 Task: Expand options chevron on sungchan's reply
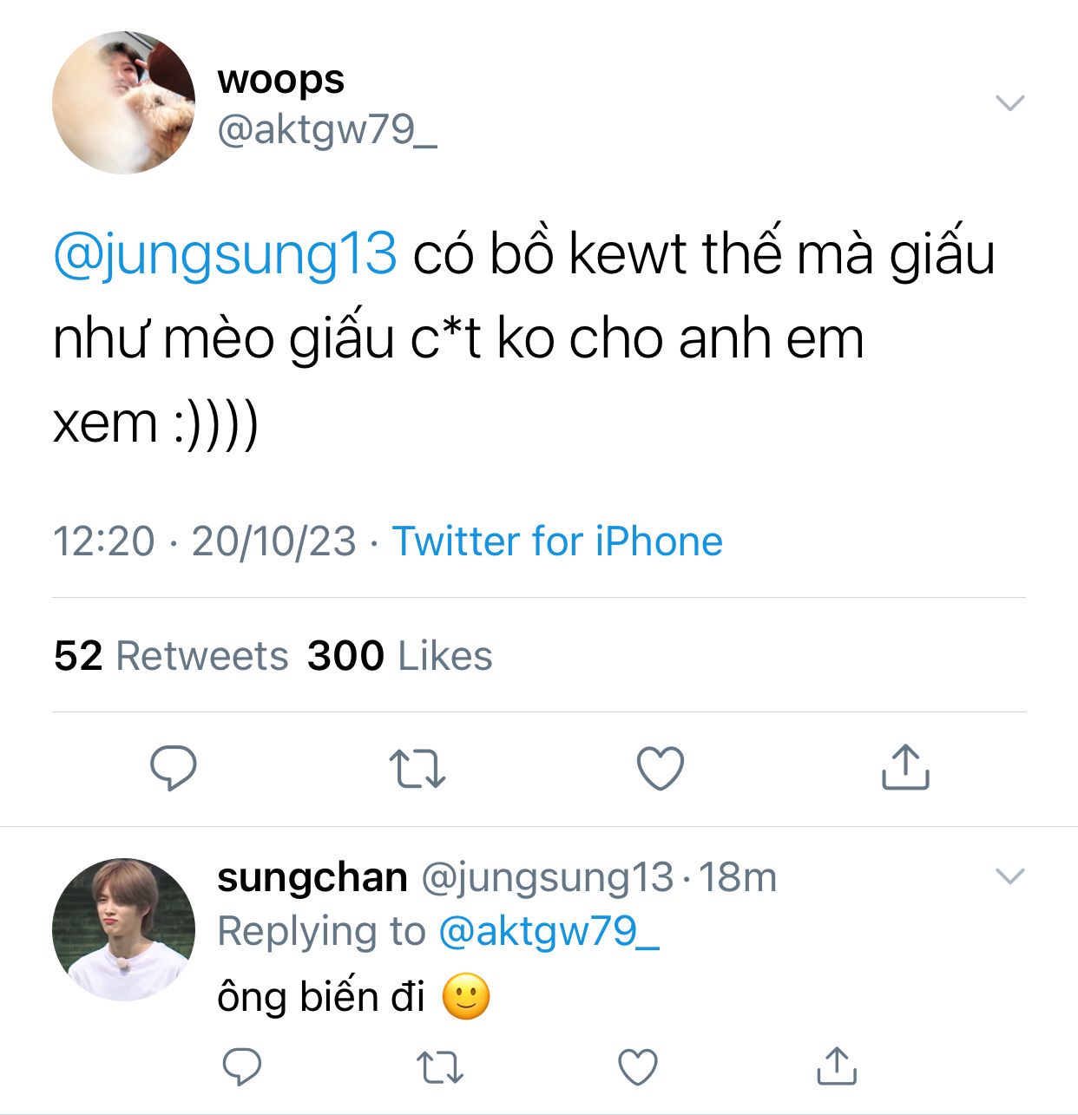tap(1010, 876)
